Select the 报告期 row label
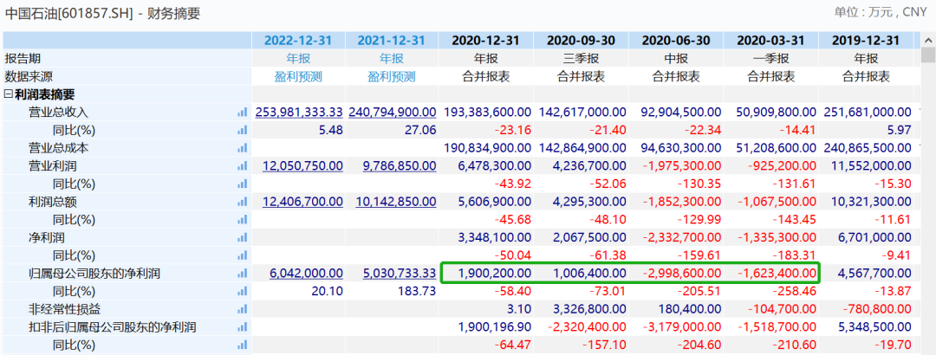The width and height of the screenshot is (936, 355). (x=23, y=59)
